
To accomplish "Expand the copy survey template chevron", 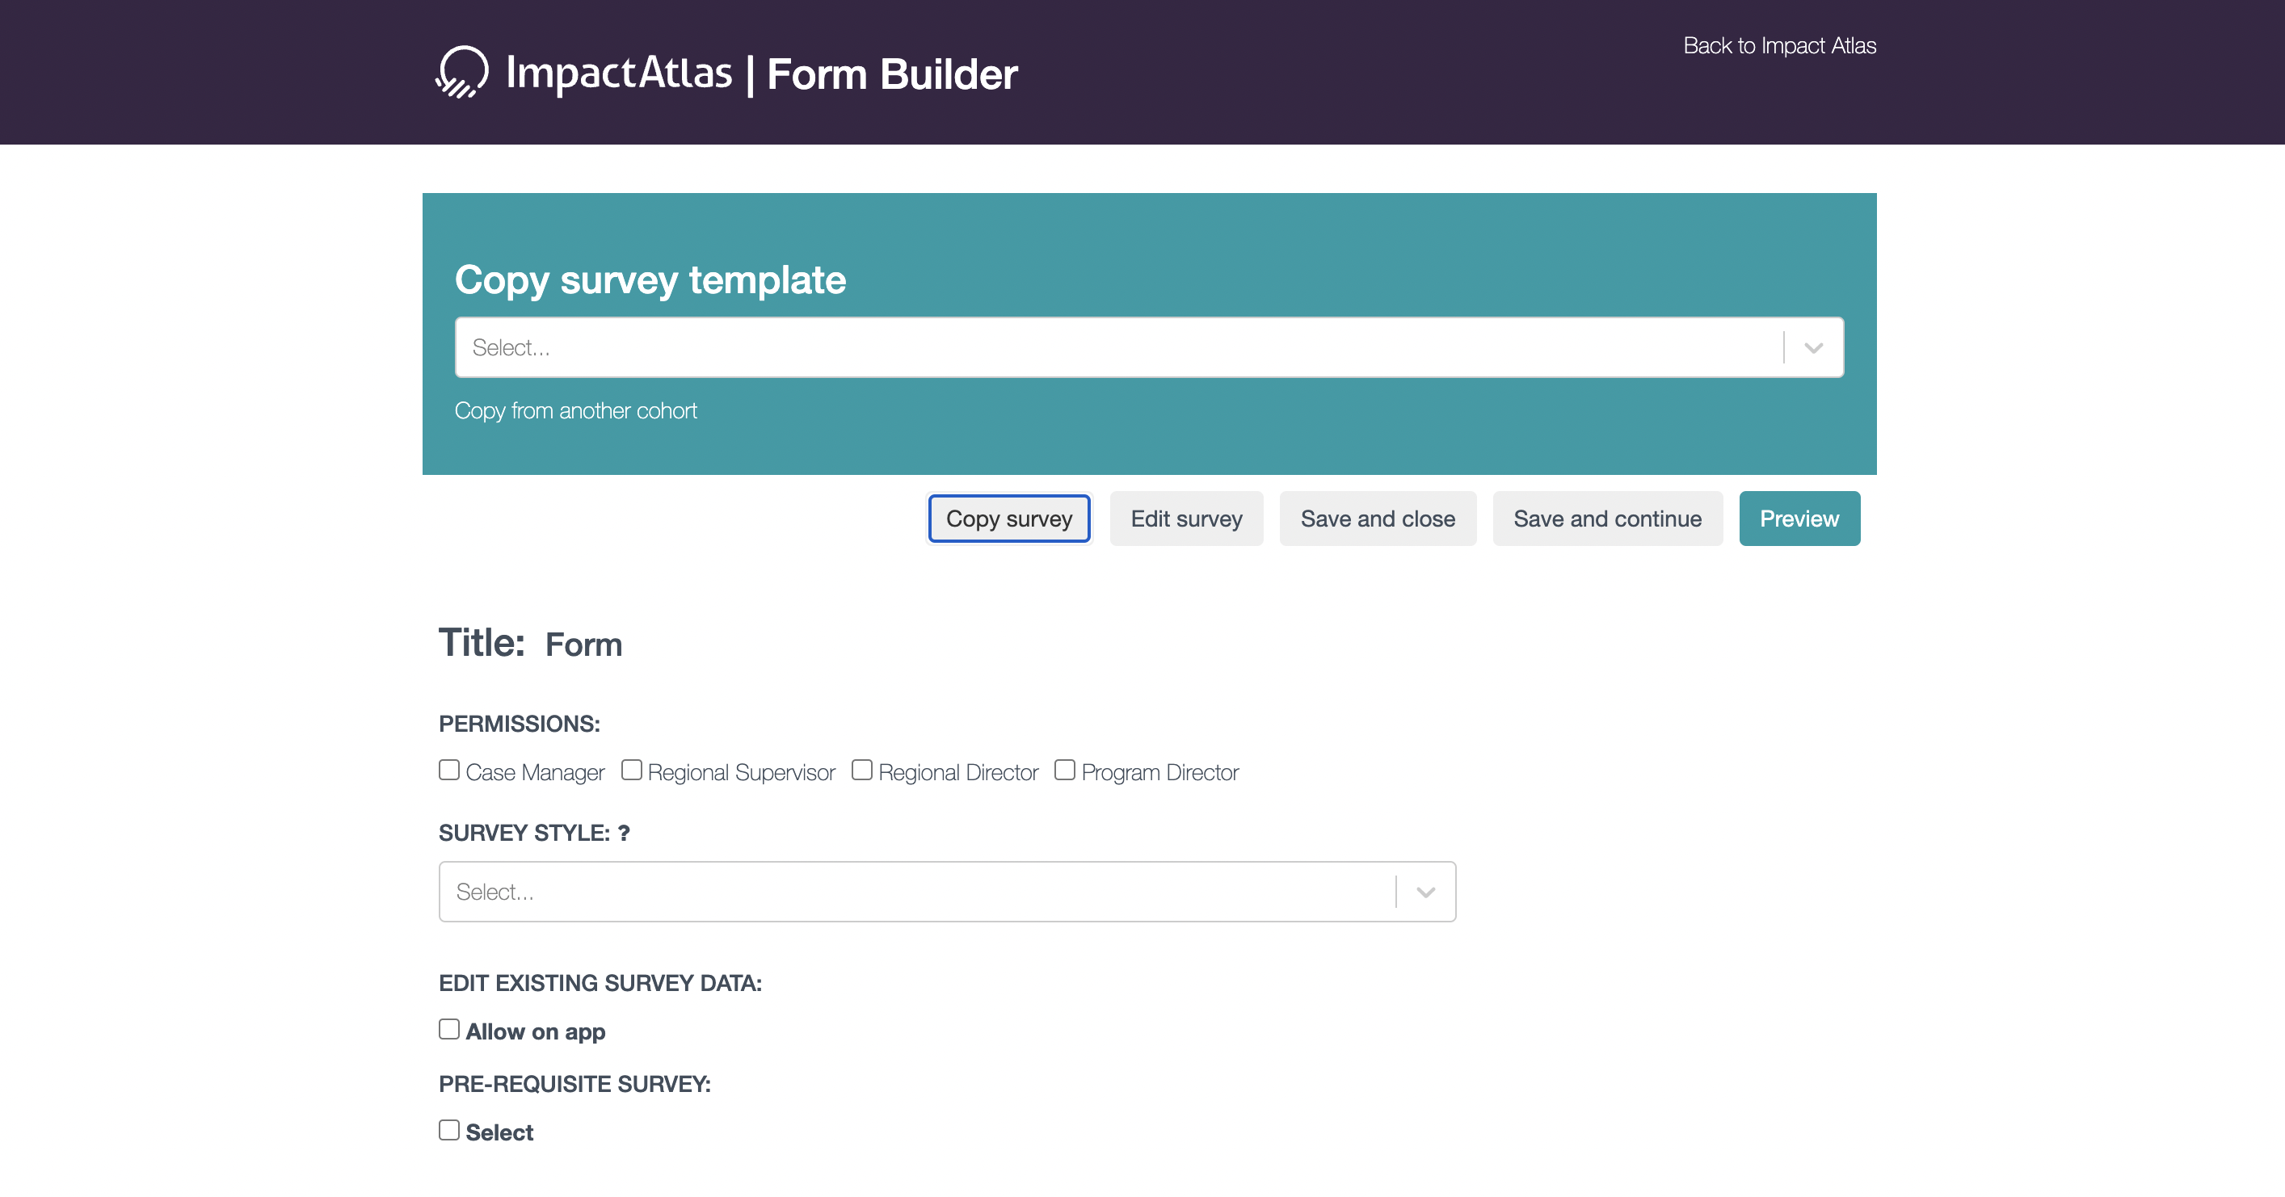I will [1813, 347].
